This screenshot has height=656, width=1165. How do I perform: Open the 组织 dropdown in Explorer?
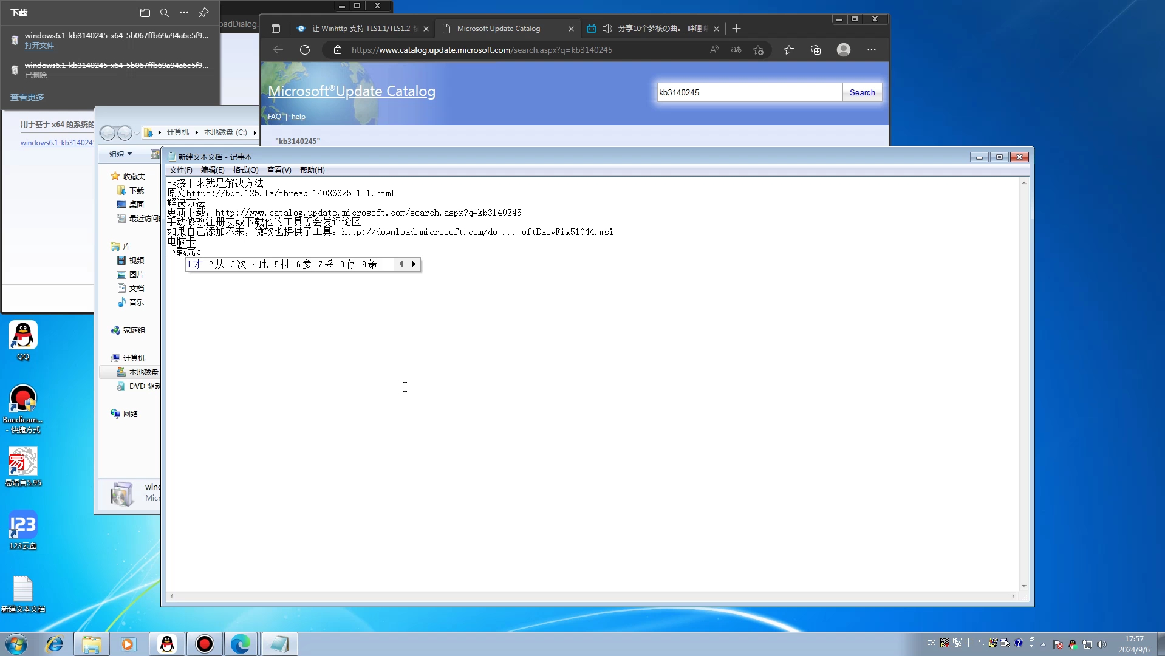[x=120, y=154]
